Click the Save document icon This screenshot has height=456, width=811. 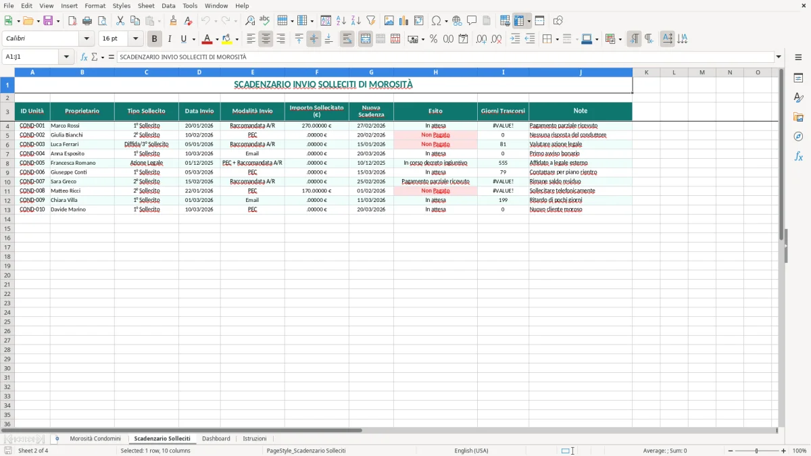tap(48, 21)
